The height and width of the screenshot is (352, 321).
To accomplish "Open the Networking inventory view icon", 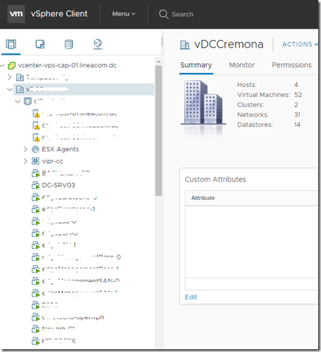I will [x=97, y=44].
